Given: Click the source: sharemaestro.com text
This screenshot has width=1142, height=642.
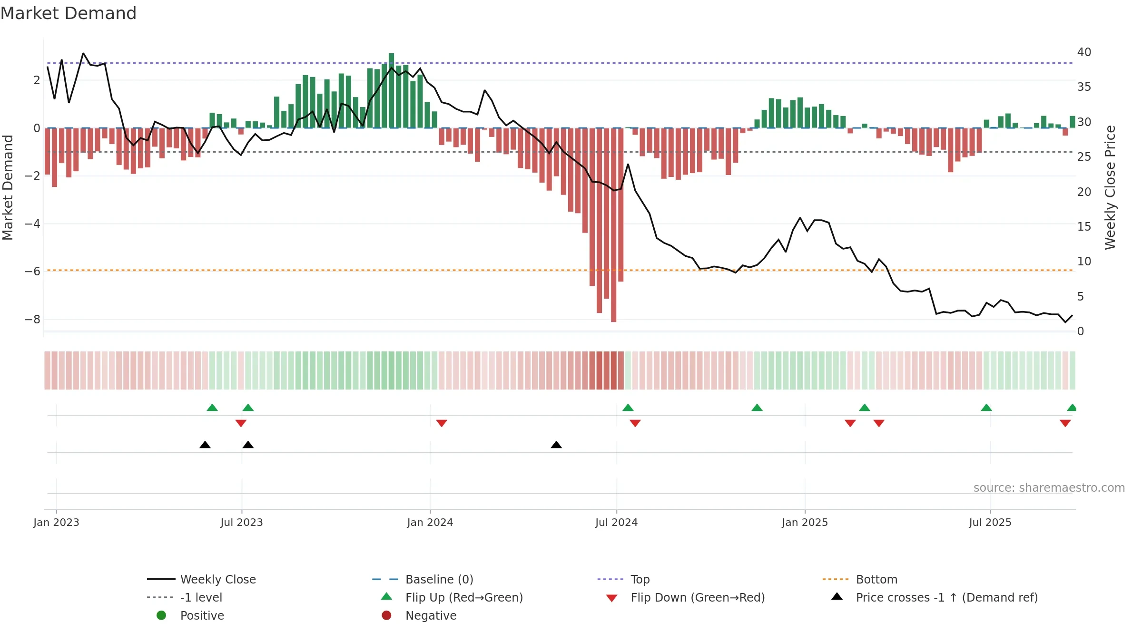Looking at the screenshot, I should coord(1049,488).
